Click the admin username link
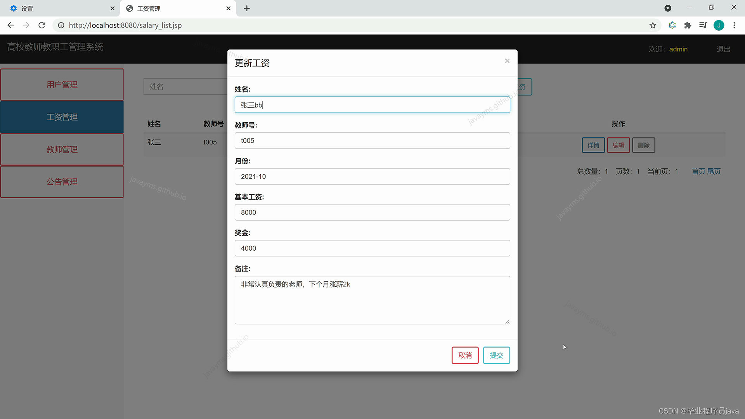 [x=678, y=49]
